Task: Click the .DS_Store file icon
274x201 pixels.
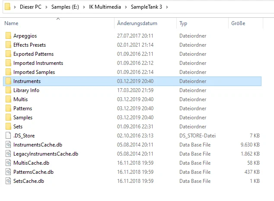Action: (8, 135)
